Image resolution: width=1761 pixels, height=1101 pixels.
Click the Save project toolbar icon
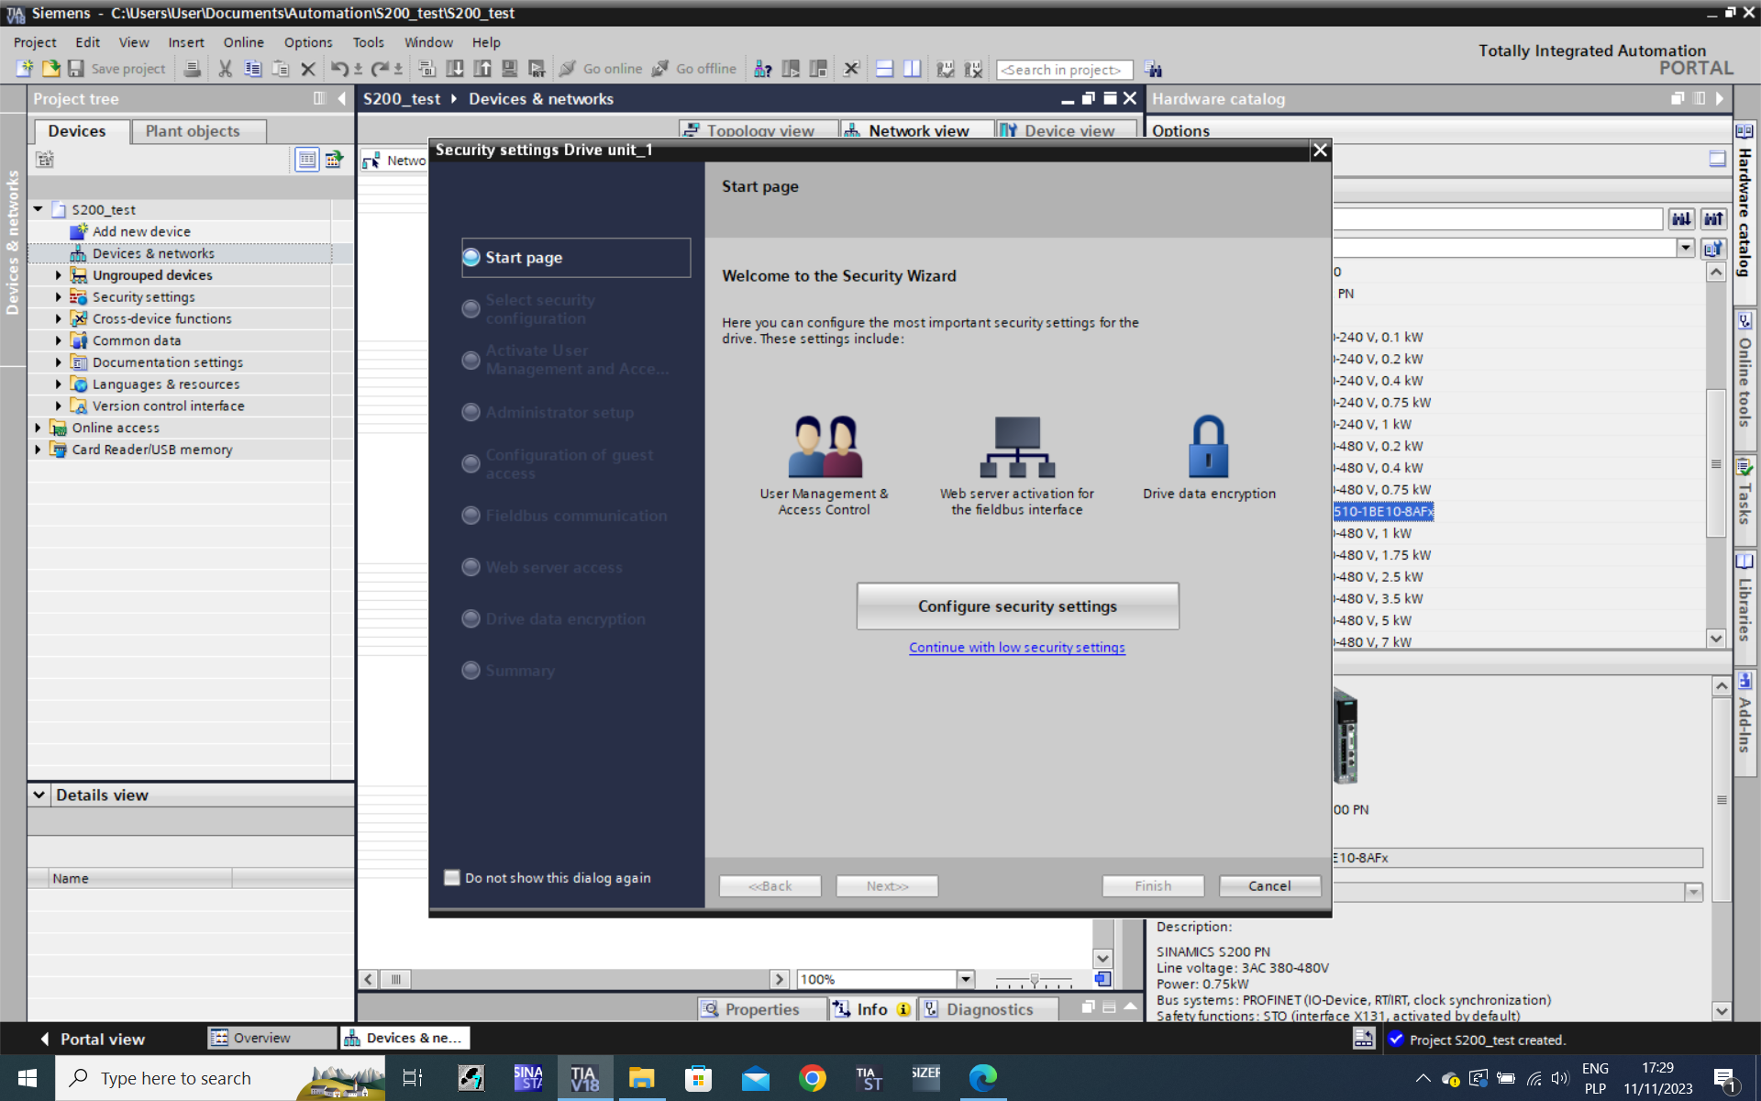(77, 69)
